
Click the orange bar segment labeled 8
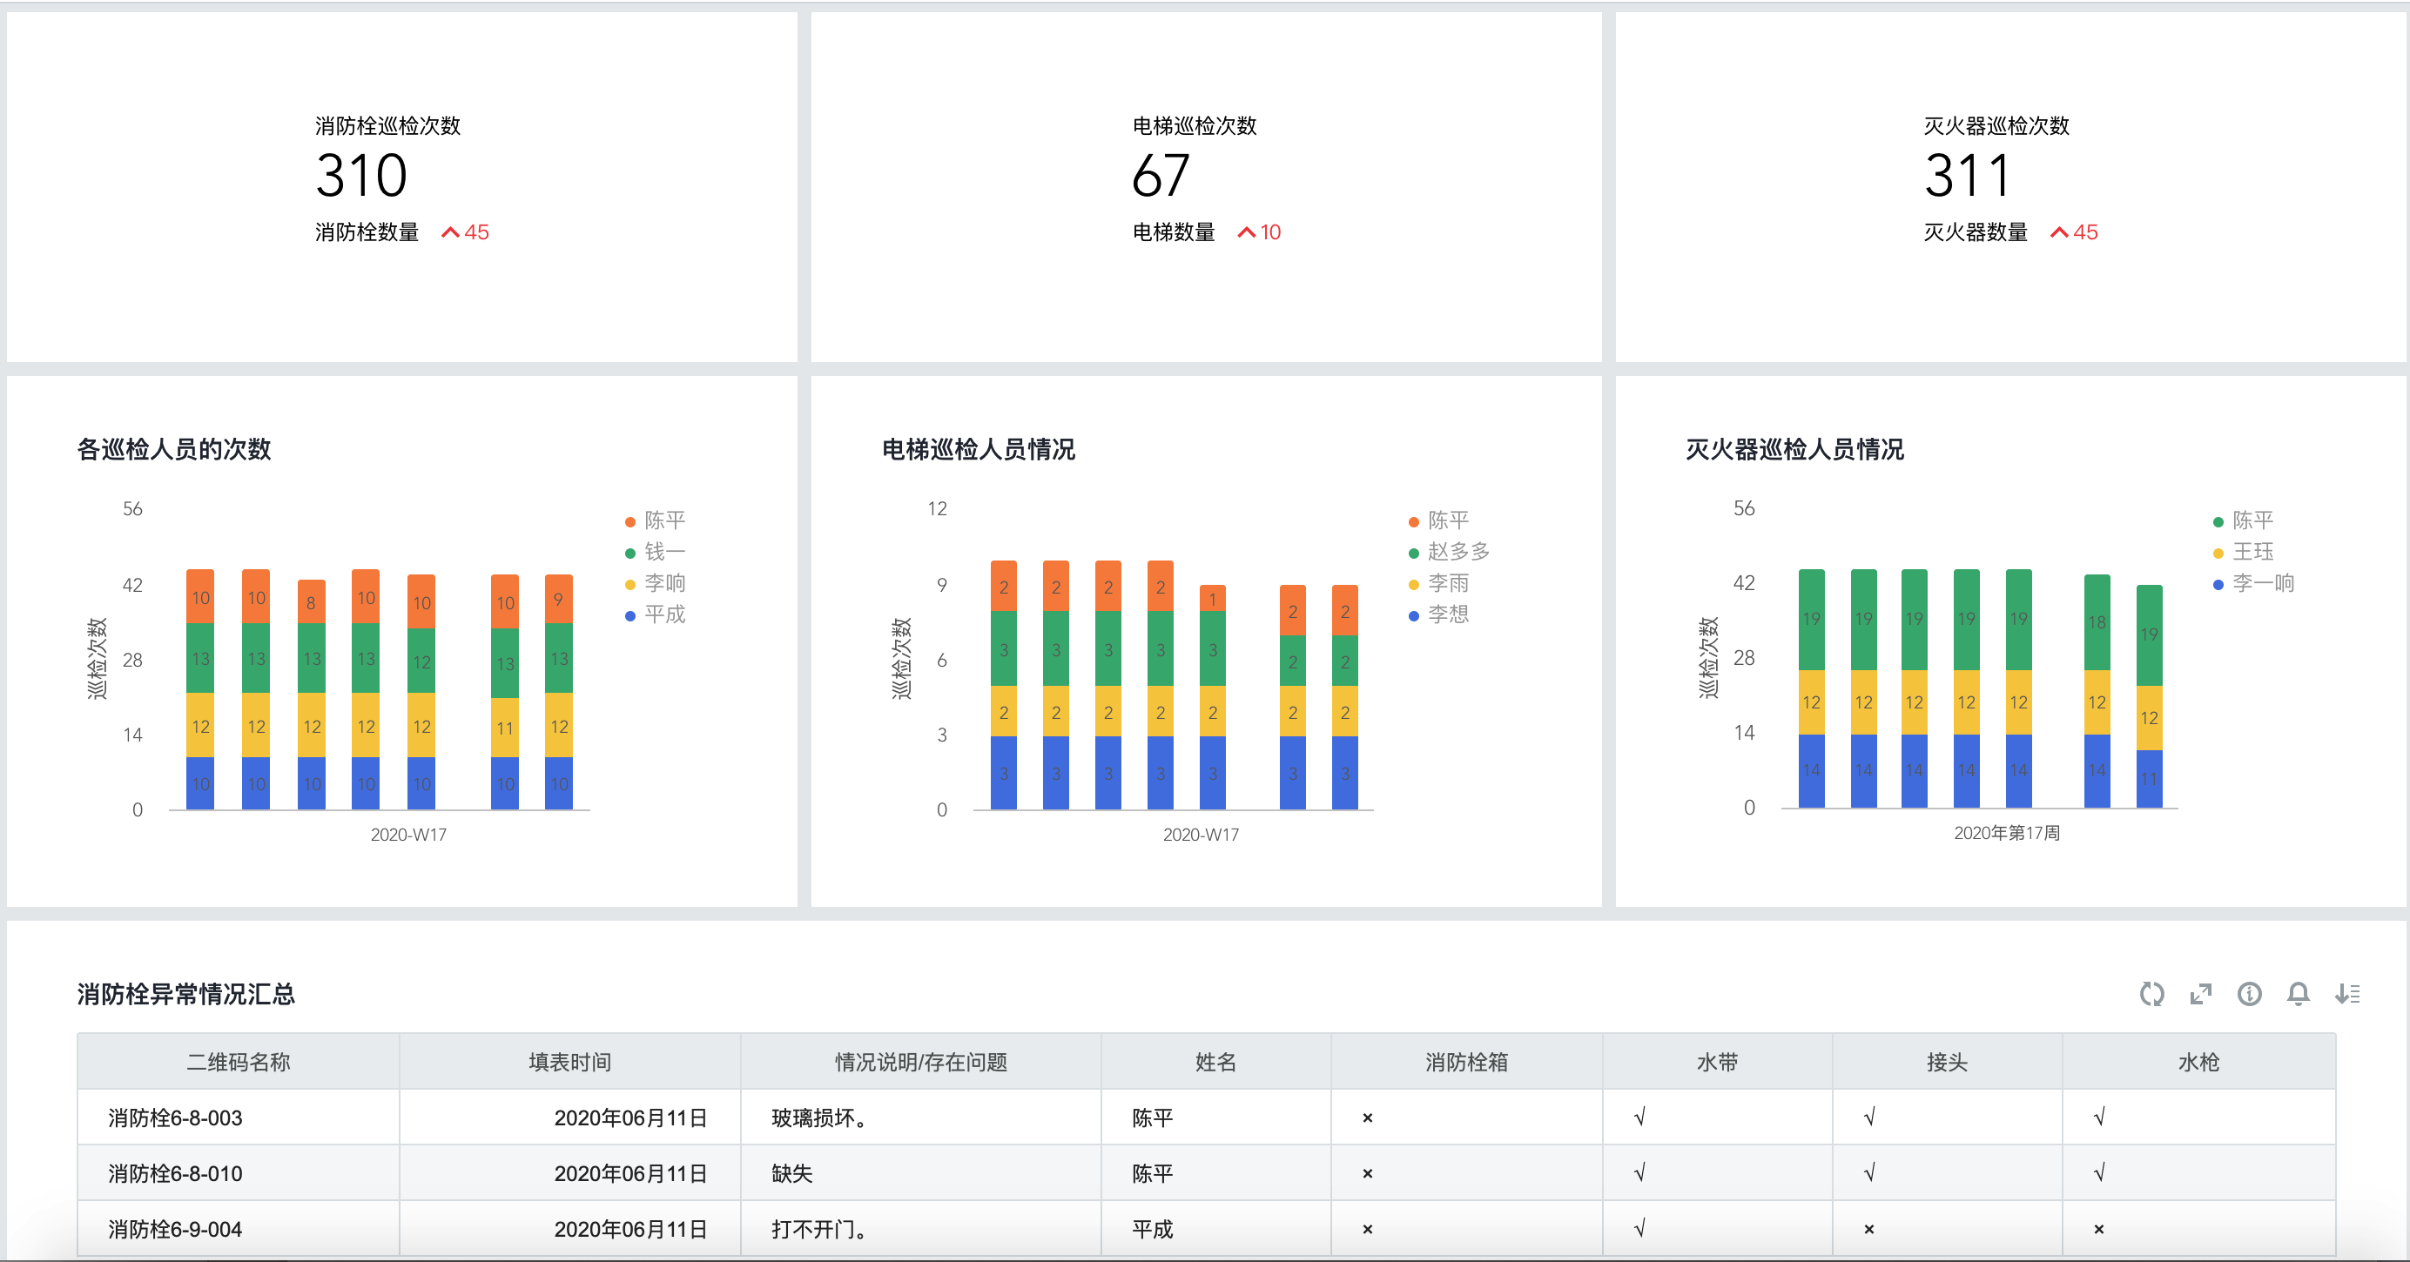tap(312, 601)
